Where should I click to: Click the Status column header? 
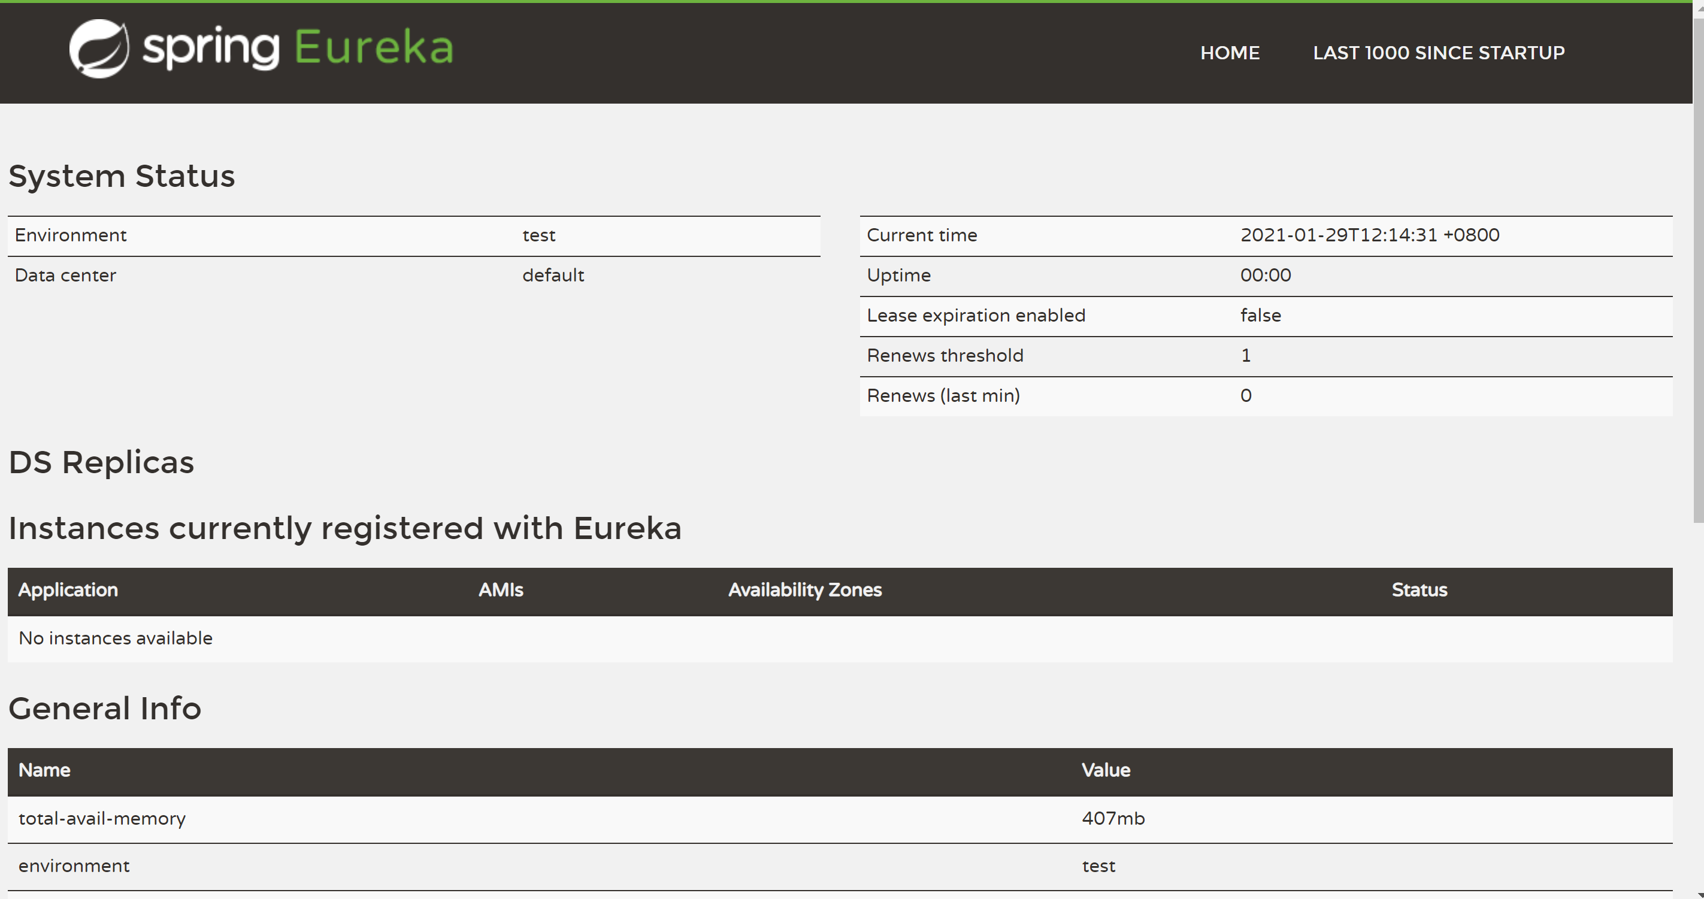pos(1419,590)
